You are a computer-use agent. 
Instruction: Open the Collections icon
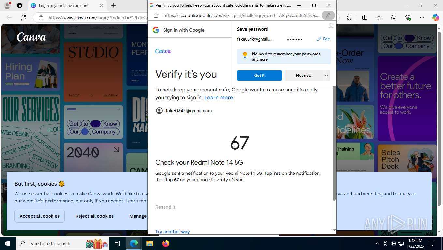[x=393, y=18]
